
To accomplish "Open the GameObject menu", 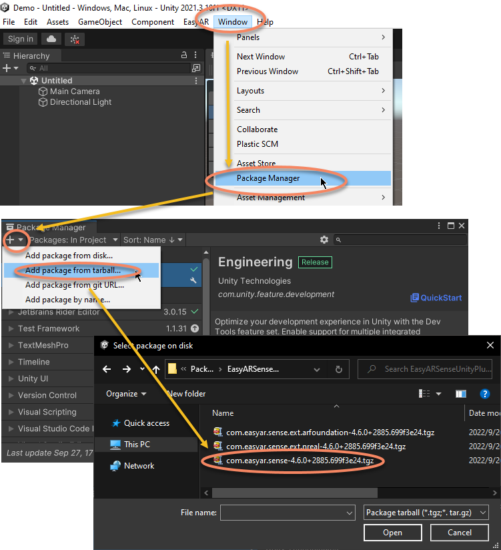I will click(x=100, y=22).
